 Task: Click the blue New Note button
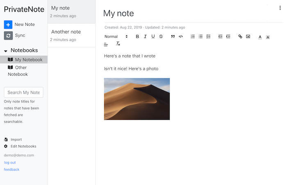(8, 25)
